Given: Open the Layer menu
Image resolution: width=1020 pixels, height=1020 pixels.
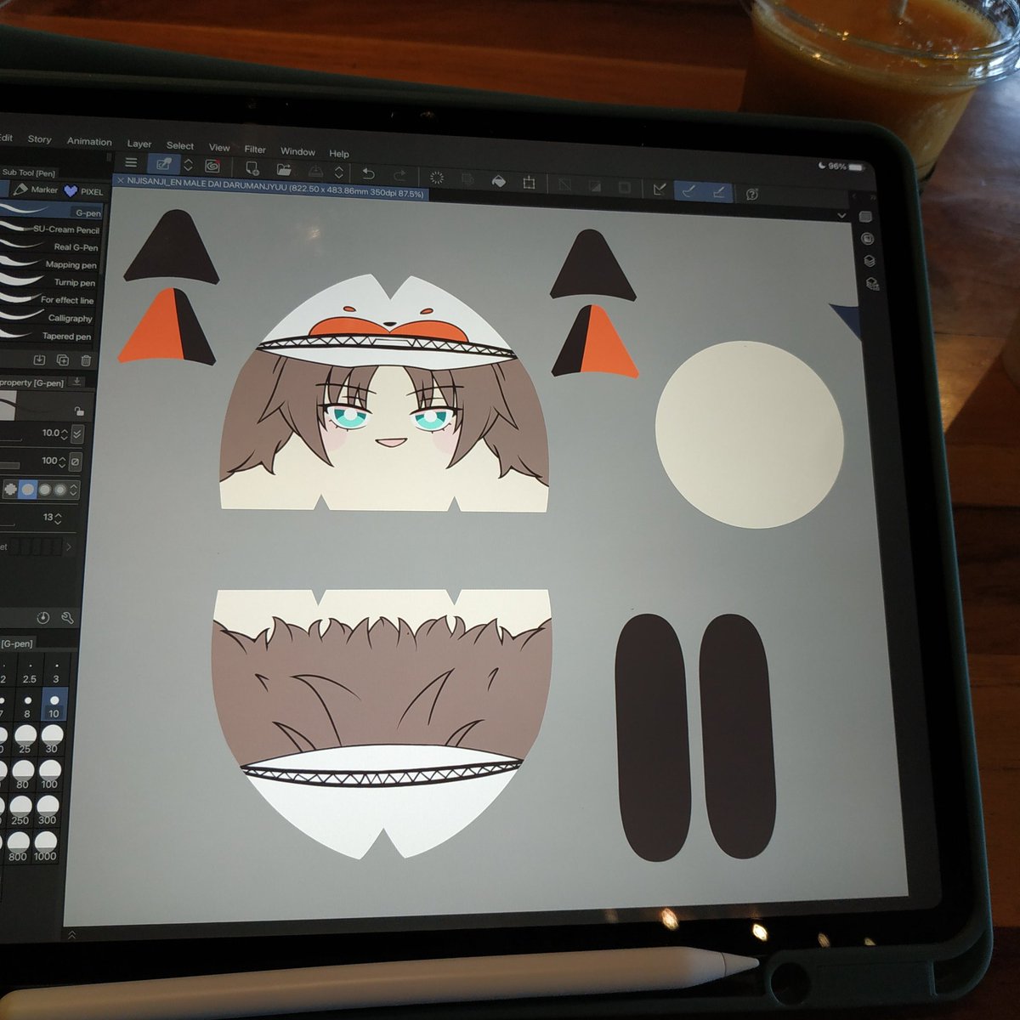Looking at the screenshot, I should [139, 144].
